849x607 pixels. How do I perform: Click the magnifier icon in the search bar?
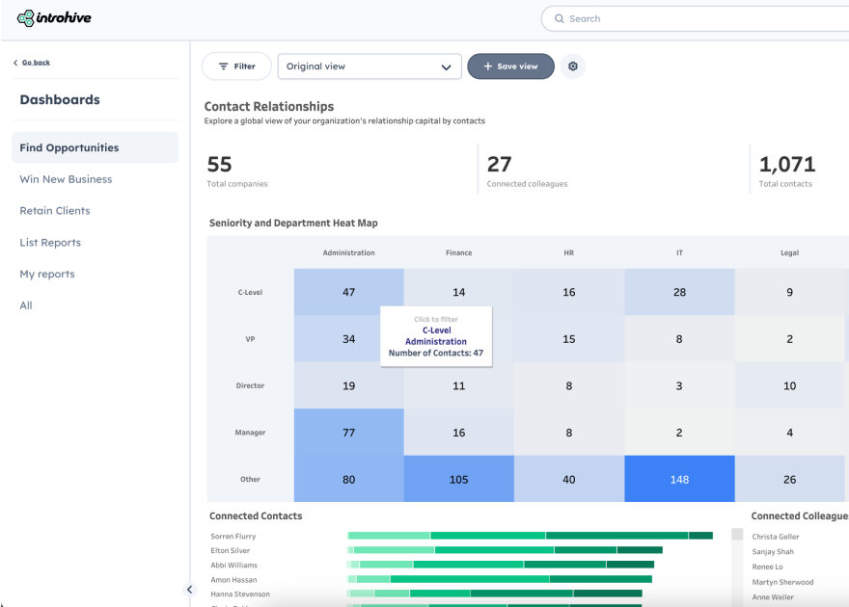pos(559,18)
